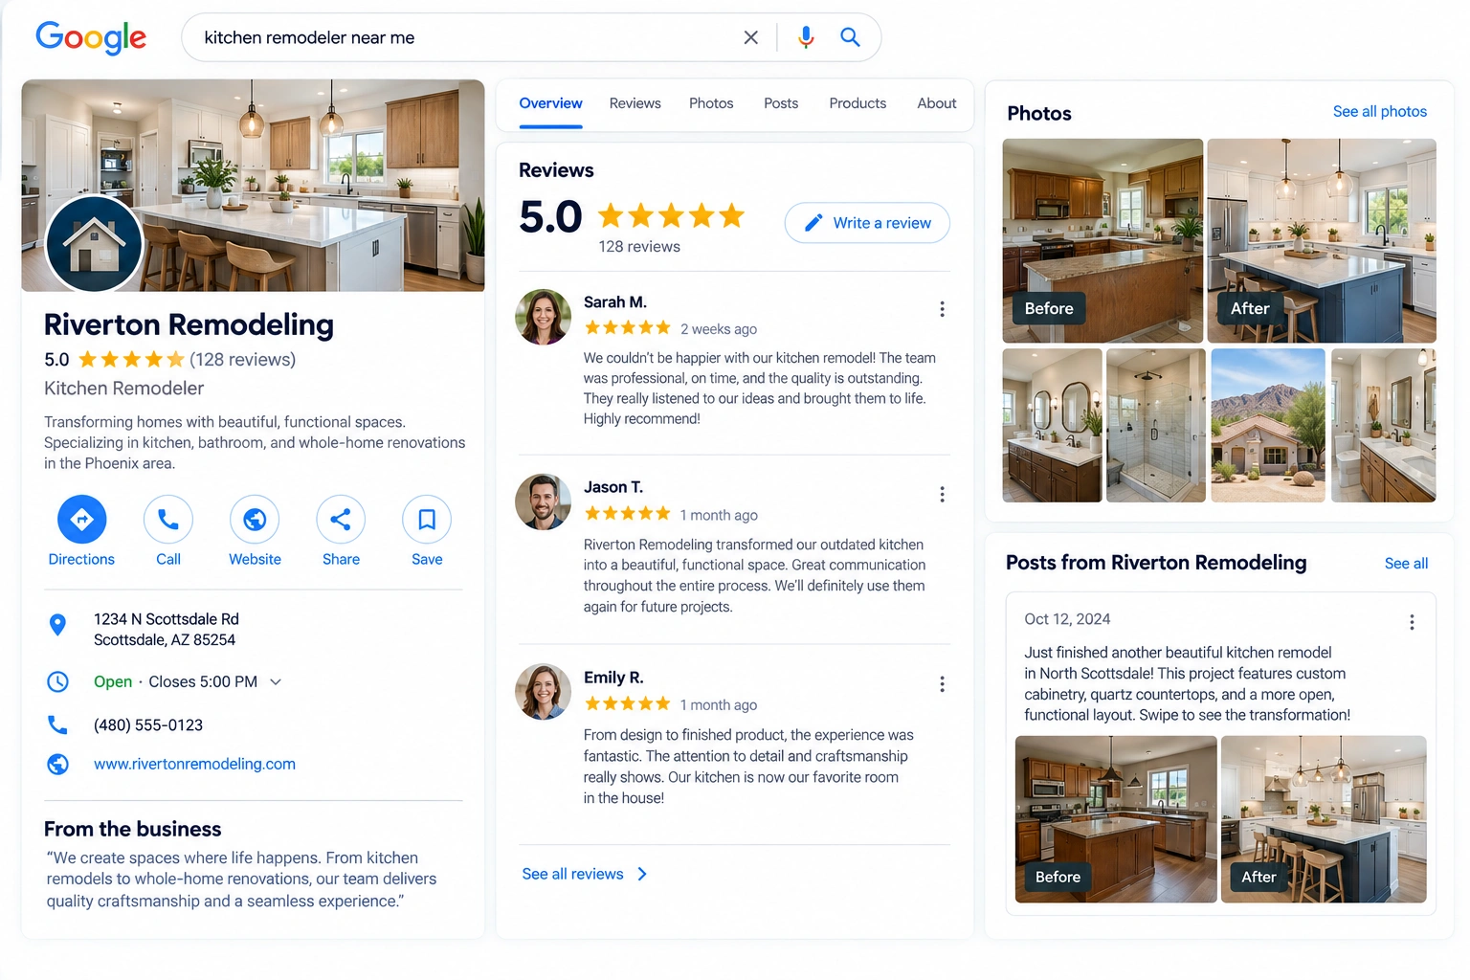
Task: Click the Oct 12, 2024 post date
Action: 1067,619
